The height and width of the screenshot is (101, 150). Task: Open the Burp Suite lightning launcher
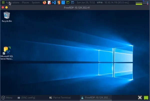58,3
